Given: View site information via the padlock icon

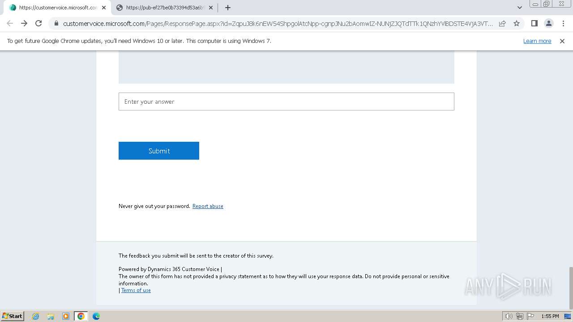Looking at the screenshot, I should (56, 23).
